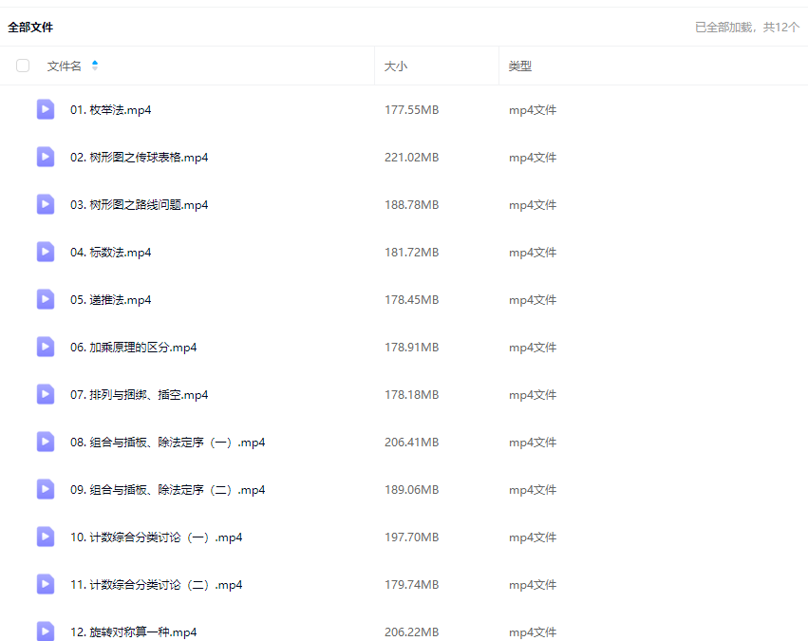The width and height of the screenshot is (808, 641).
Task: Click the 文件名 column header label
Action: pyautogui.click(x=64, y=66)
